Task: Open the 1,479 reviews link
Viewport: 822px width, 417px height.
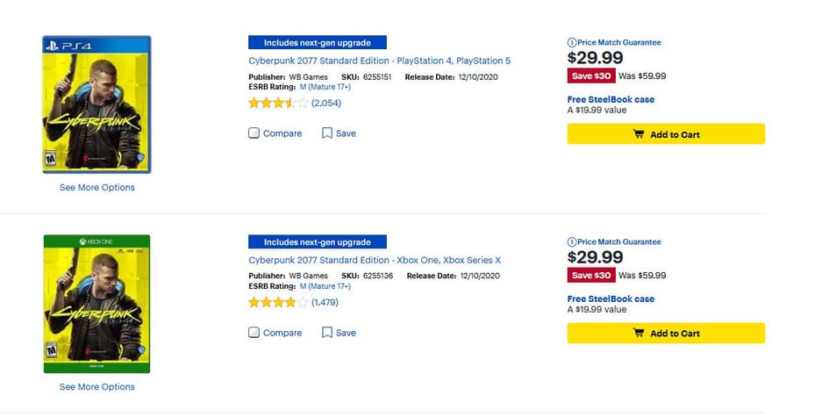Action: coord(324,302)
